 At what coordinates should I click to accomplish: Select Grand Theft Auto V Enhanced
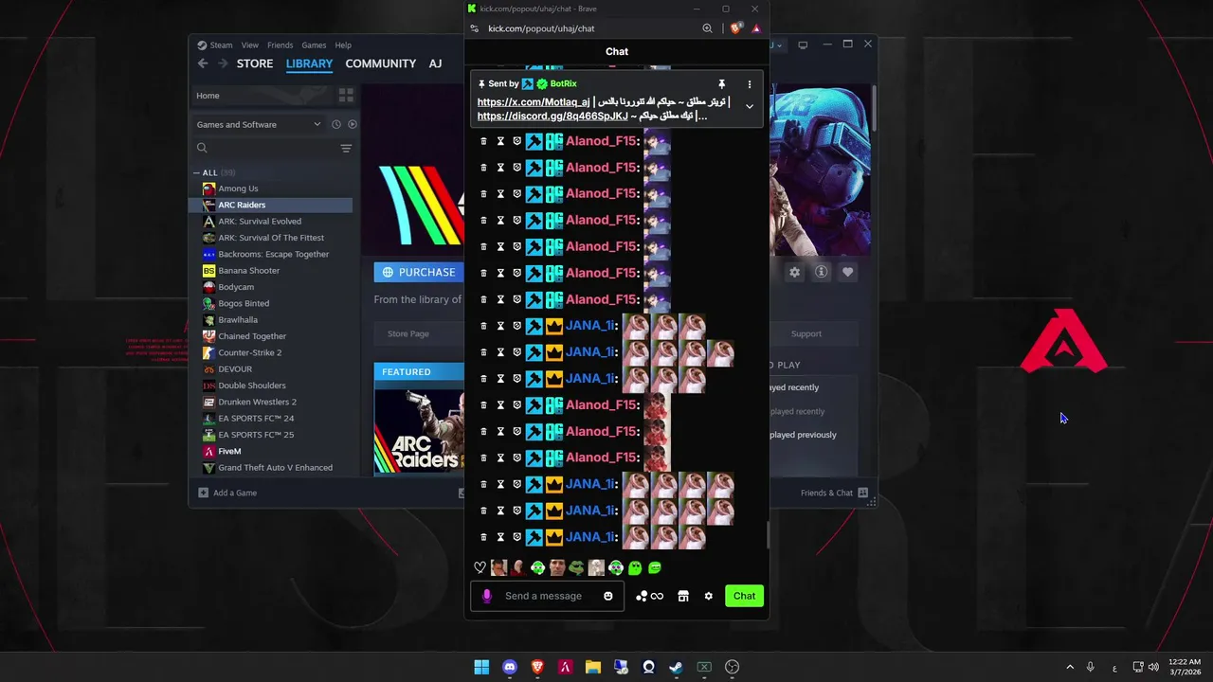[x=273, y=468]
